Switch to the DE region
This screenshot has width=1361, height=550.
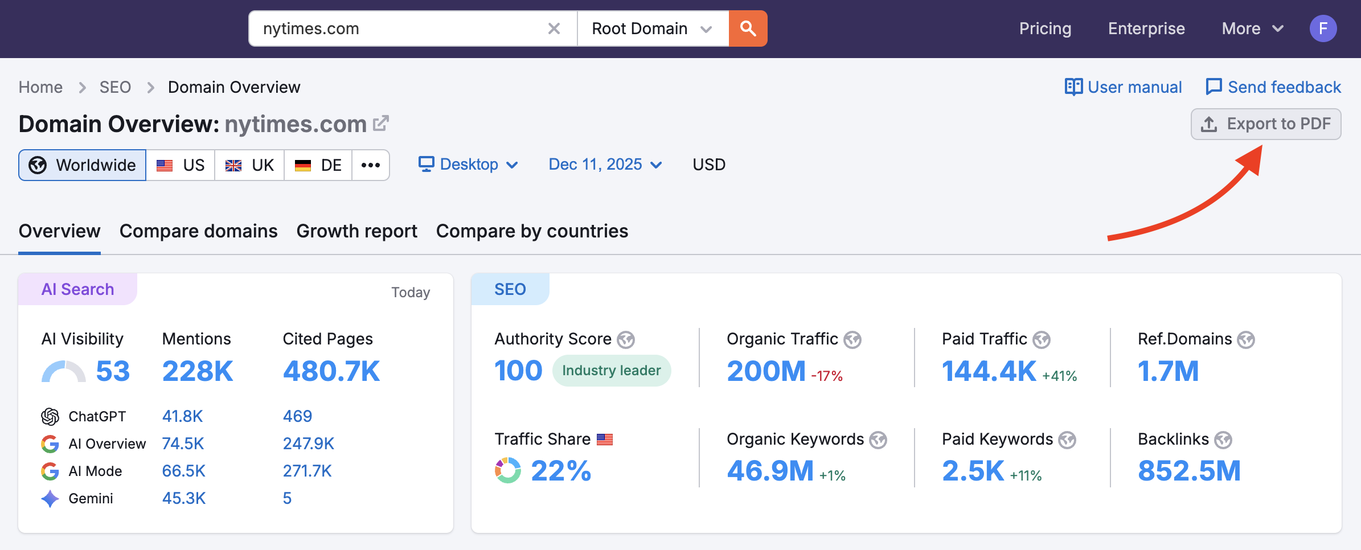[318, 165]
